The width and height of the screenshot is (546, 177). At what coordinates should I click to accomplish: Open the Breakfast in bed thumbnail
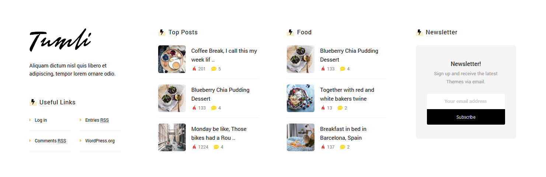pyautogui.click(x=300, y=137)
